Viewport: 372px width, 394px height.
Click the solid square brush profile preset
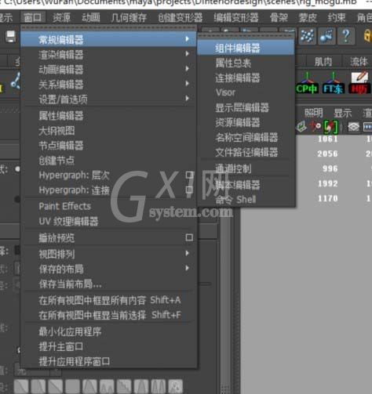click(x=72, y=386)
